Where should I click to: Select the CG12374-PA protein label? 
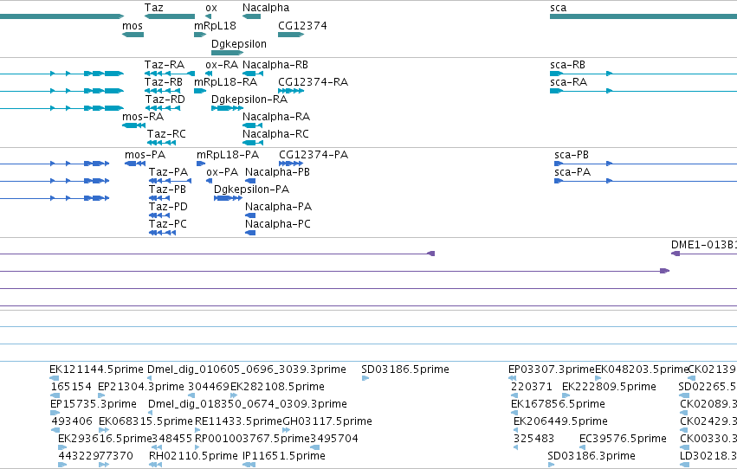click(x=313, y=155)
